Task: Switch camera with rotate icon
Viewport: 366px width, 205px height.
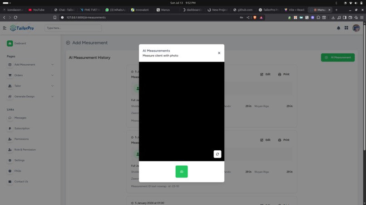Action: point(218,154)
